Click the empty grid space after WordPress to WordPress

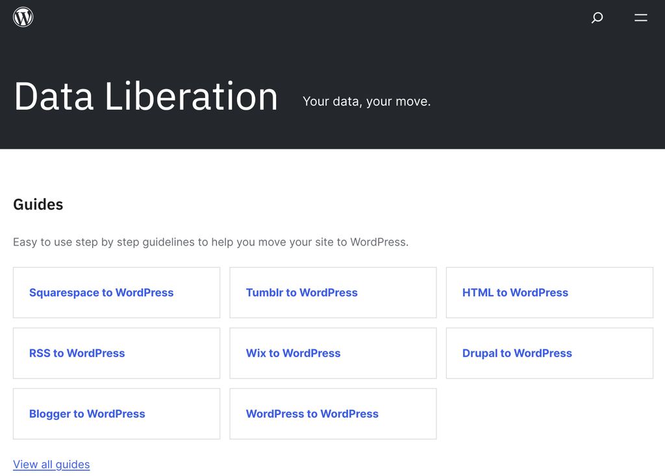tap(549, 414)
